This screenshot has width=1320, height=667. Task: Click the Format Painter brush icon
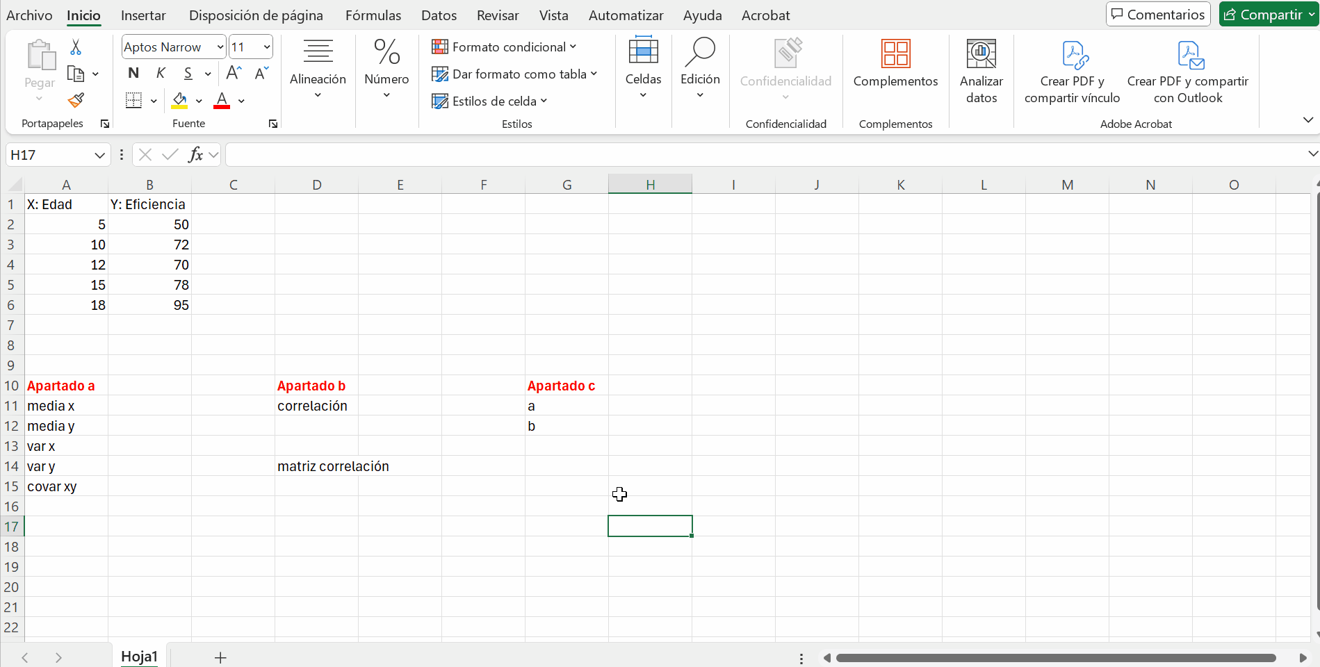(76, 101)
